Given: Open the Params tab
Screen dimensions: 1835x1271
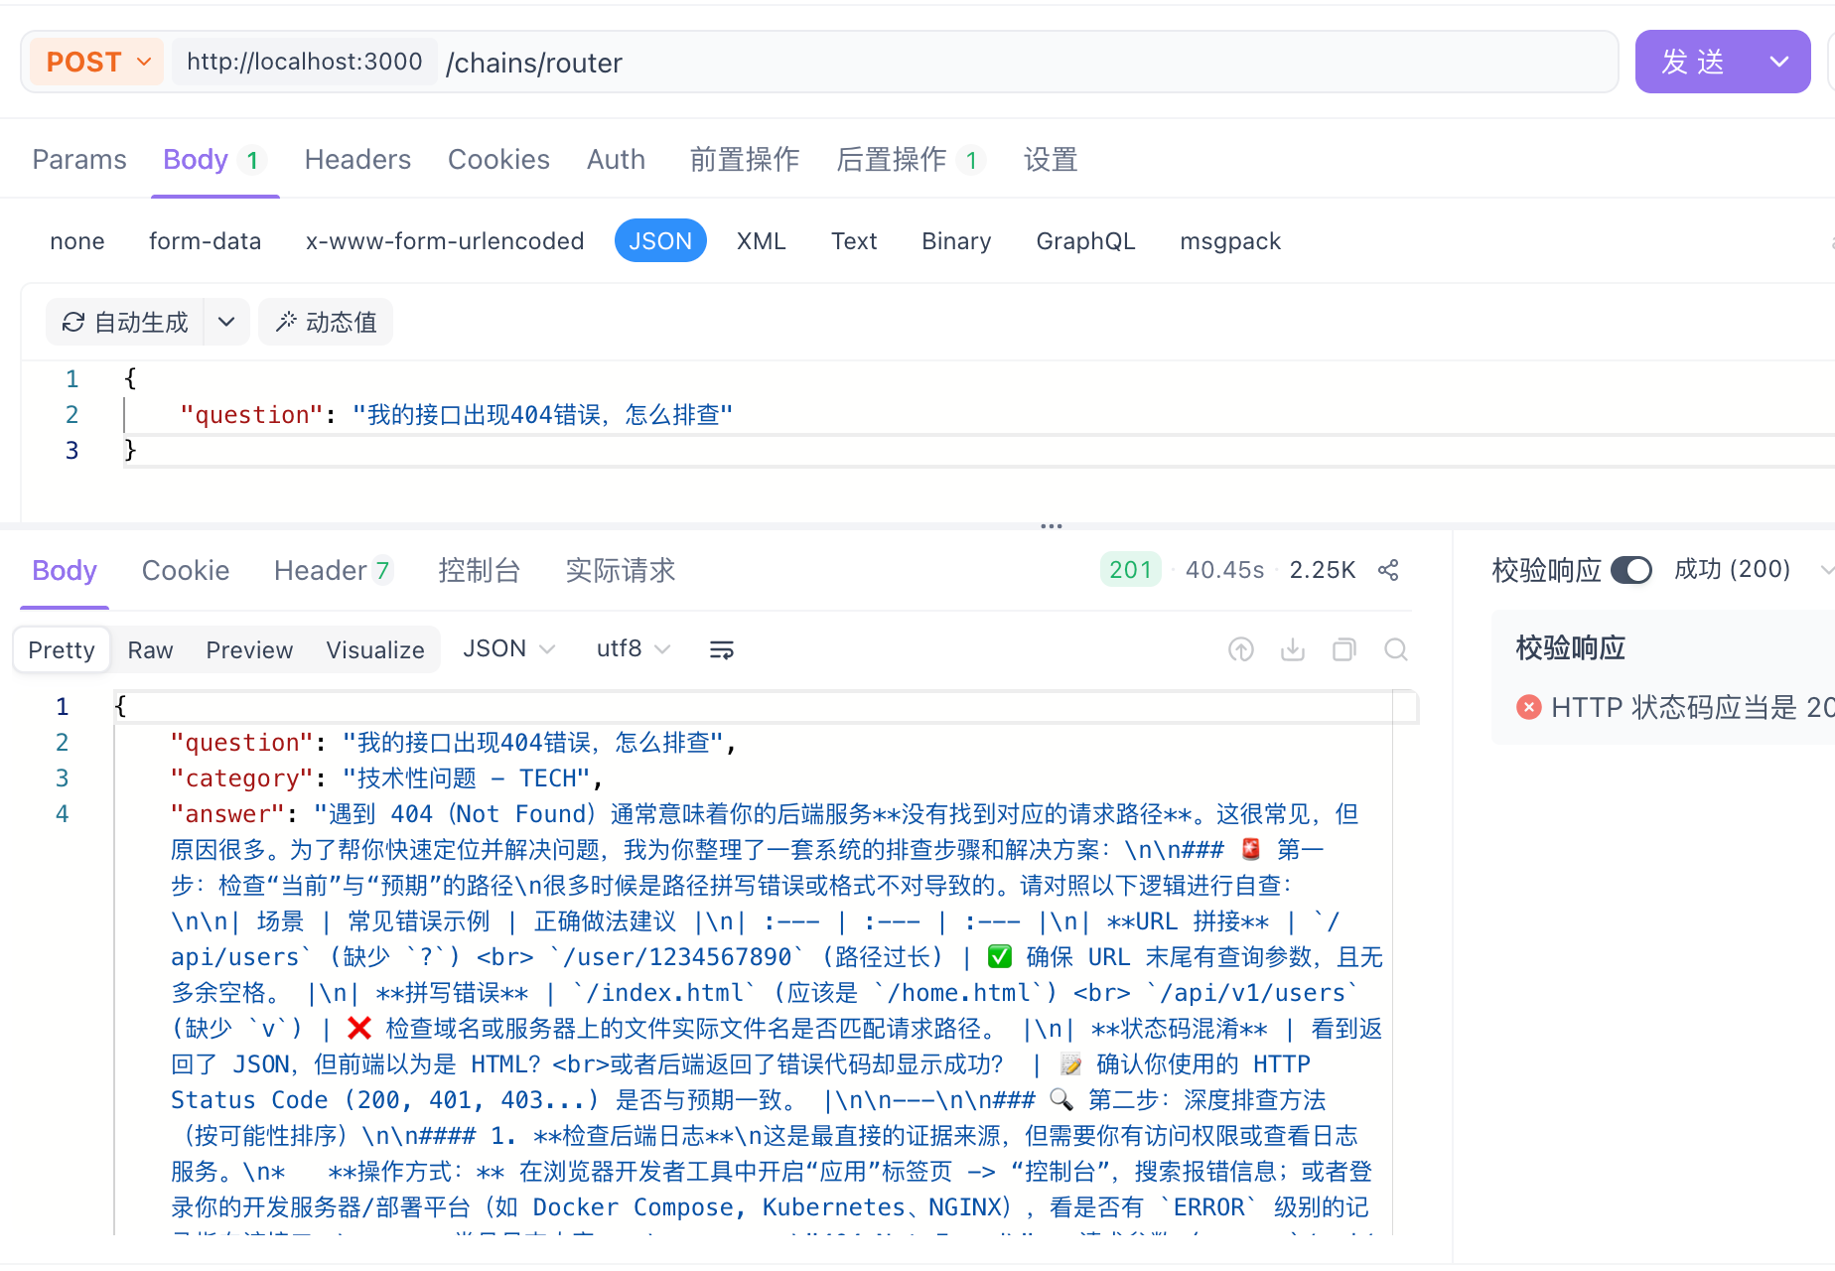Looking at the screenshot, I should tap(79, 159).
